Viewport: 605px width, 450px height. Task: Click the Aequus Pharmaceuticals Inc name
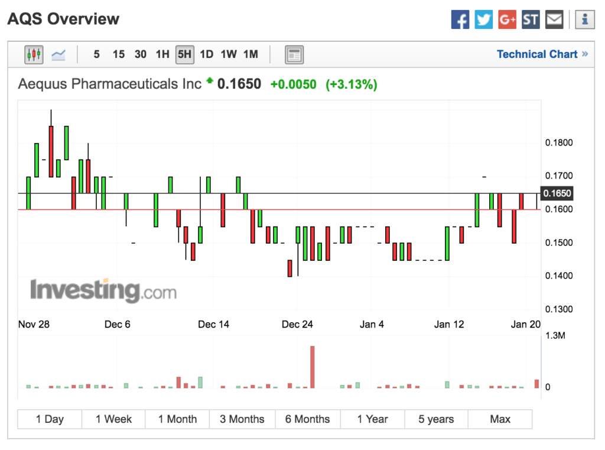coord(109,84)
